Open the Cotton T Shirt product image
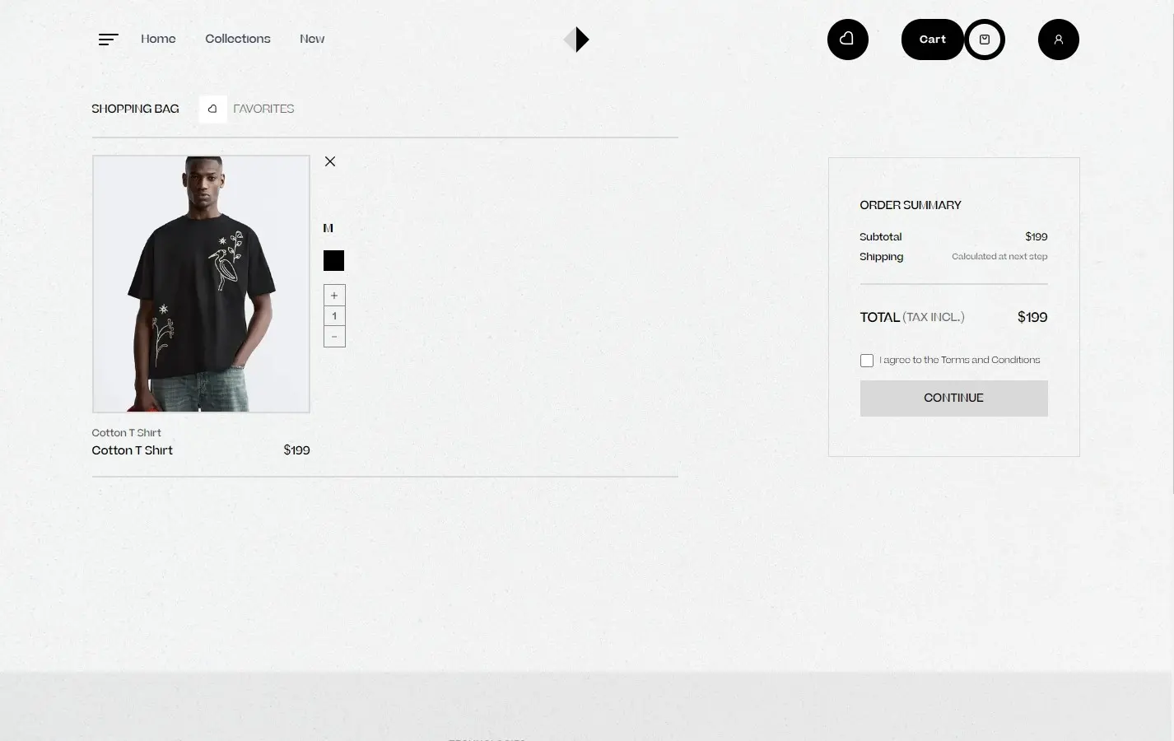 [201, 284]
